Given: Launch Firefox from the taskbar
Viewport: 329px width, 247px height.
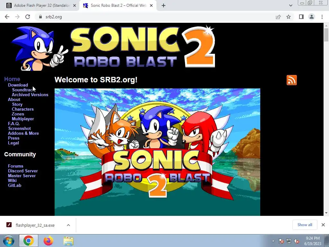Looking at the screenshot, I should point(49,241).
